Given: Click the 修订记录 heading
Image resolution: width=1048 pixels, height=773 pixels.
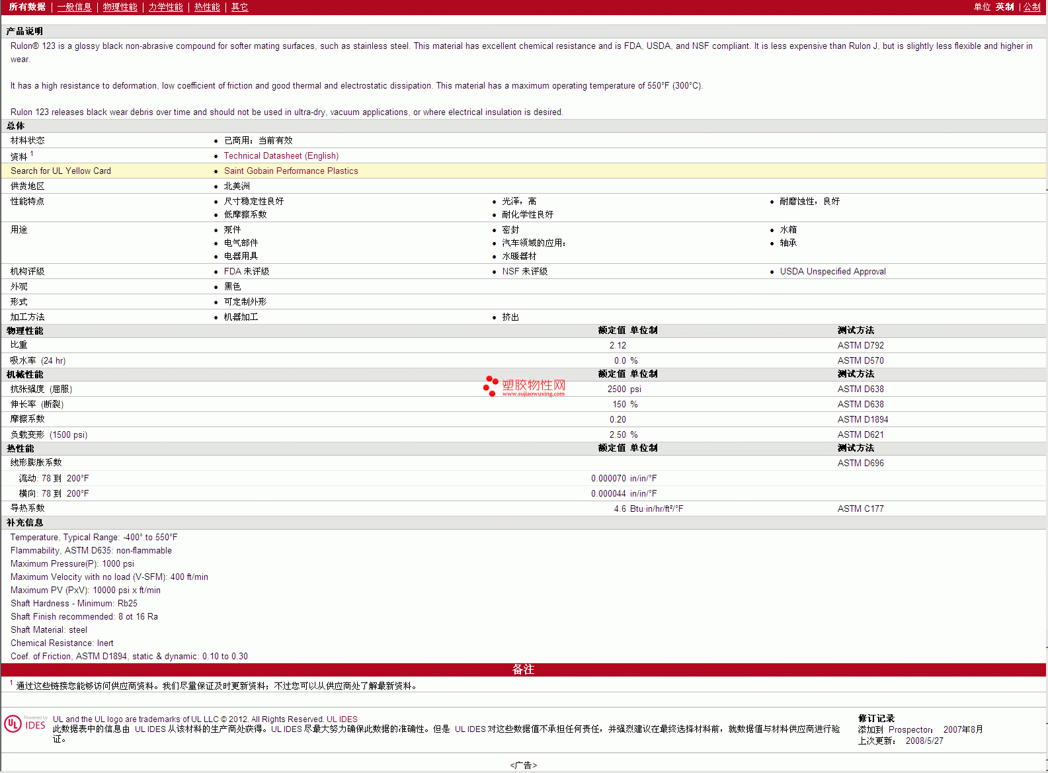Looking at the screenshot, I should [x=876, y=719].
